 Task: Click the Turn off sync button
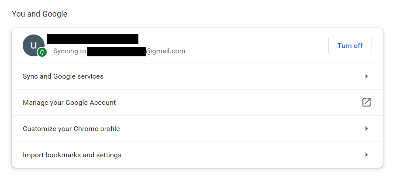[350, 45]
